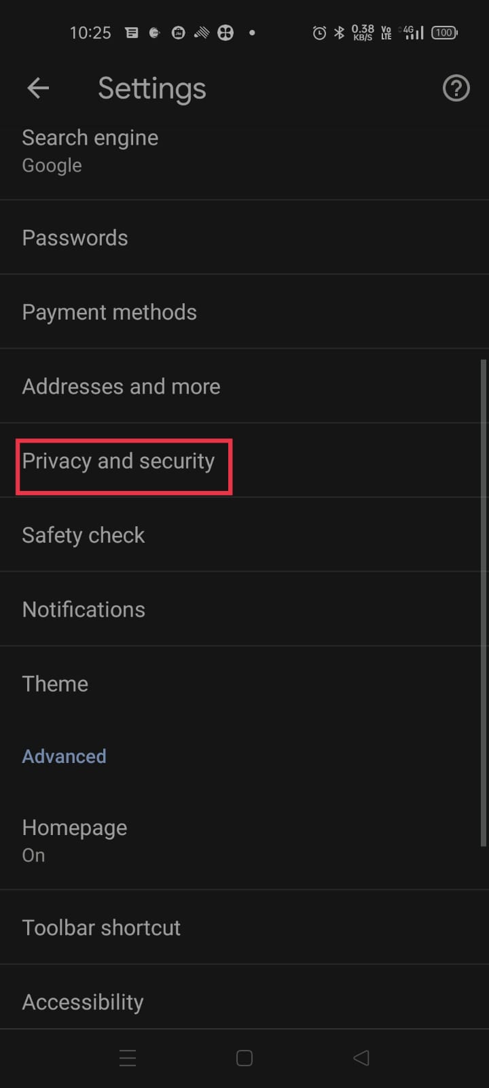Tap the Bluetooth status bar icon
The width and height of the screenshot is (489, 1088).
point(339,33)
